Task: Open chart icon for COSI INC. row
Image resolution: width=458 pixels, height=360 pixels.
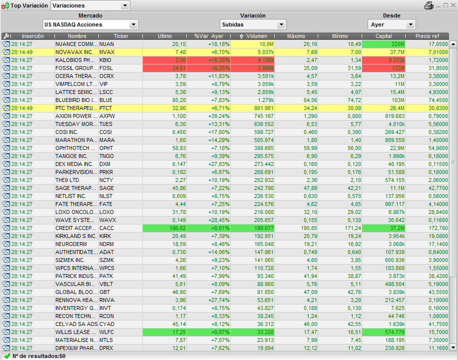Action: point(6,132)
